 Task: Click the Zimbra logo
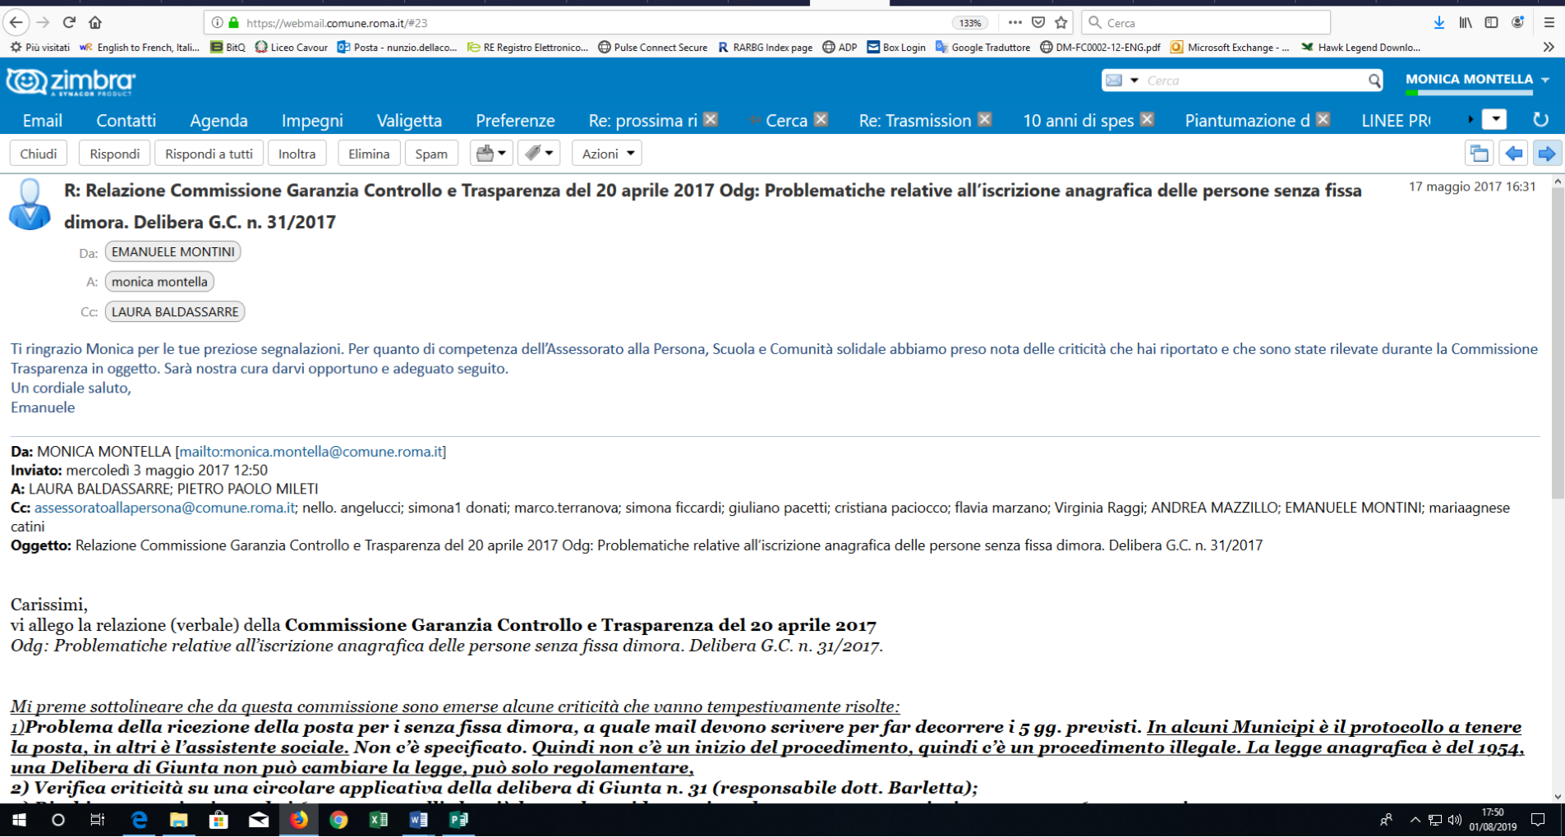[71, 81]
